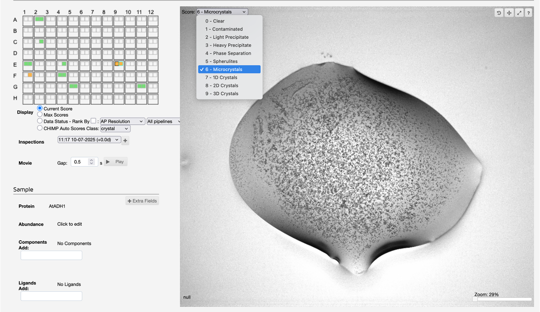
Task: Increase or decrease Gap value stepper
Action: [x=92, y=162]
